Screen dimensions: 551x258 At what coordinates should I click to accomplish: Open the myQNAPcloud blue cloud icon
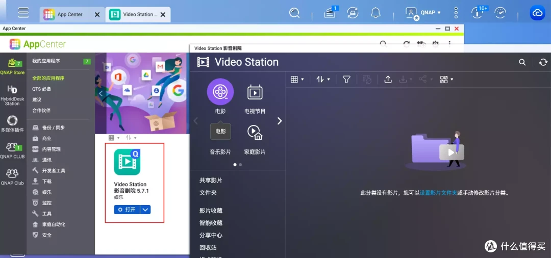point(537,13)
